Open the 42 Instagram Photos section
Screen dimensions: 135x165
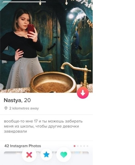click(23, 146)
